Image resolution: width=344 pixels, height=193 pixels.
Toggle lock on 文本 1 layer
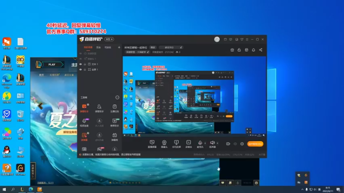pos(85,64)
